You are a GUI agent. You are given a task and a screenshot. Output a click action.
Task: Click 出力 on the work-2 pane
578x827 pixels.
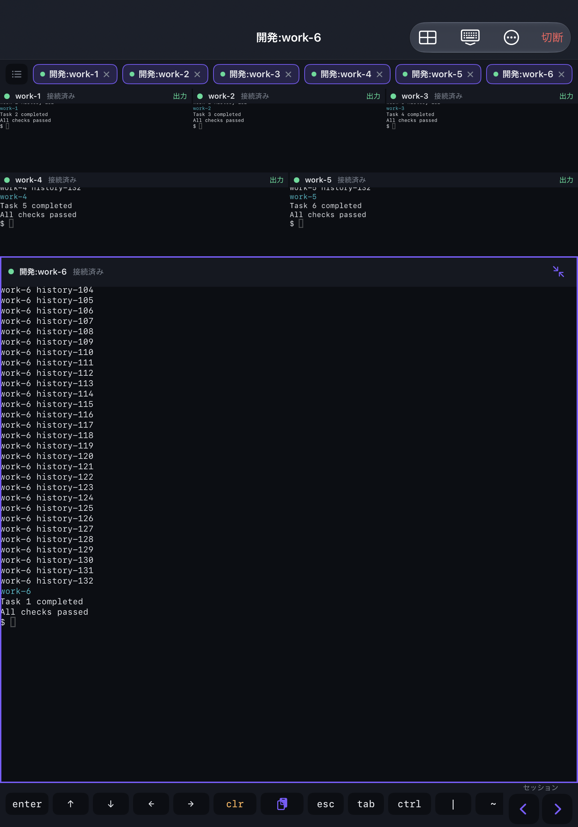click(x=373, y=96)
